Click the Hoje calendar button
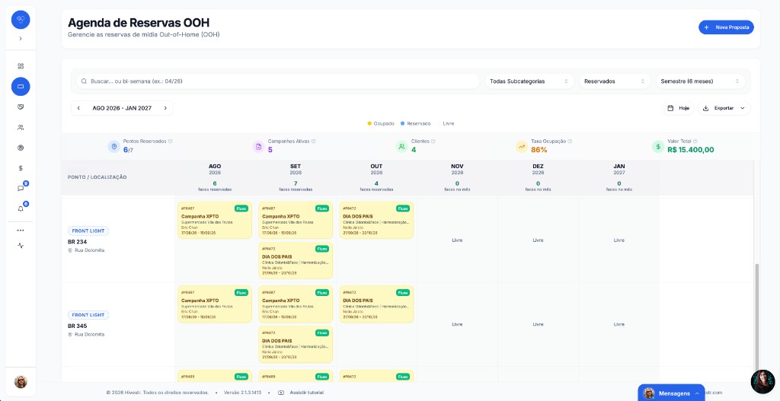The image size is (780, 401). [x=678, y=108]
